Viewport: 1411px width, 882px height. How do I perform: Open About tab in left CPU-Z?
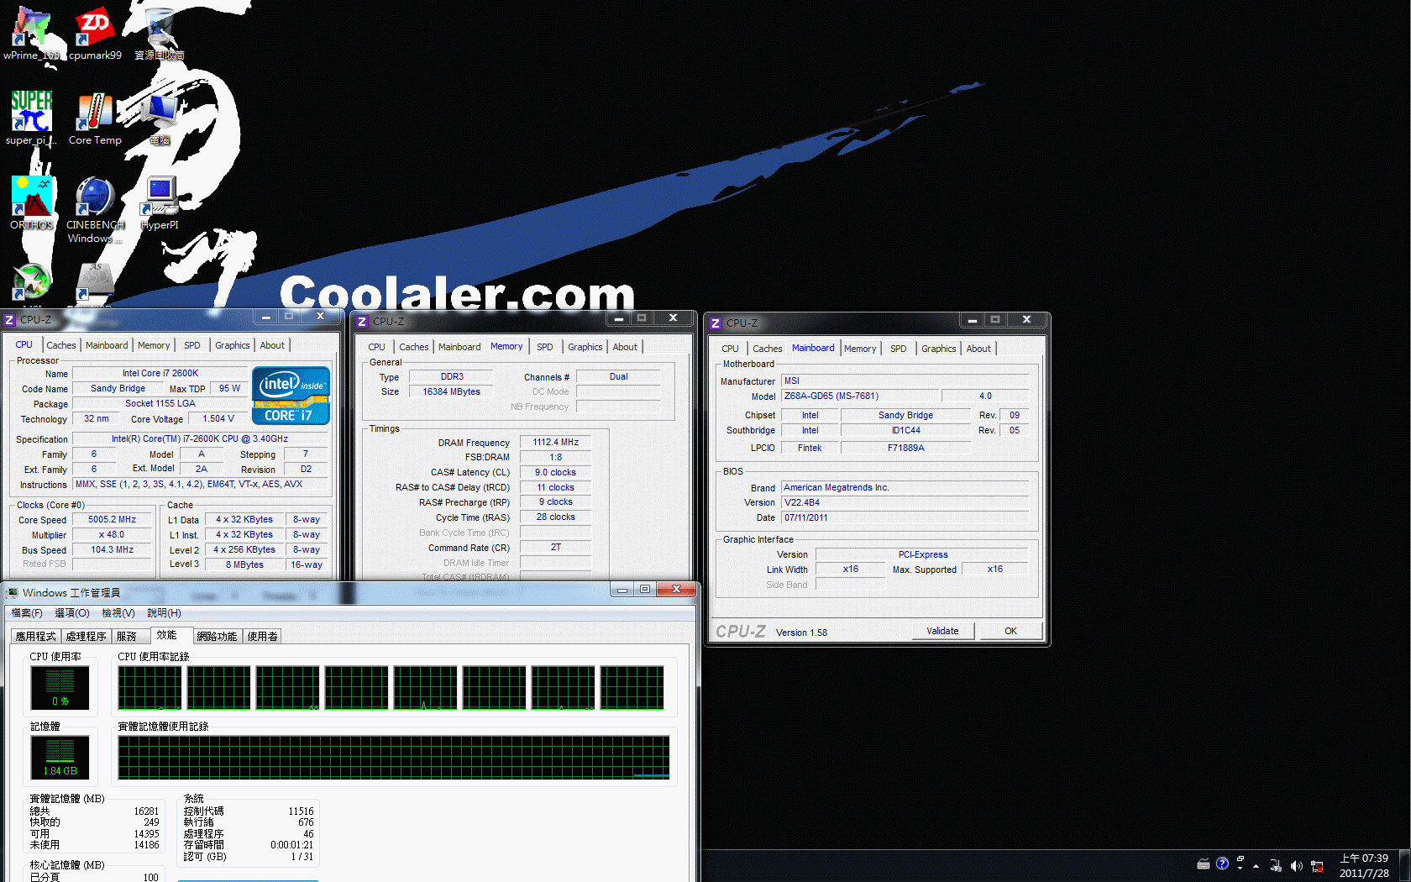click(x=272, y=345)
